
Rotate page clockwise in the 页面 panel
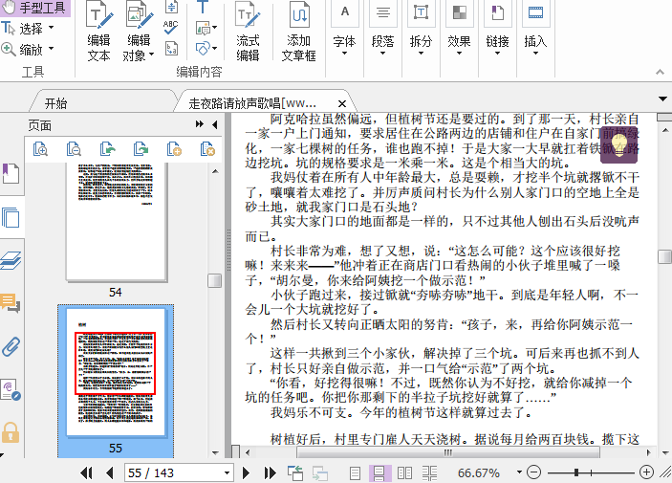141,149
